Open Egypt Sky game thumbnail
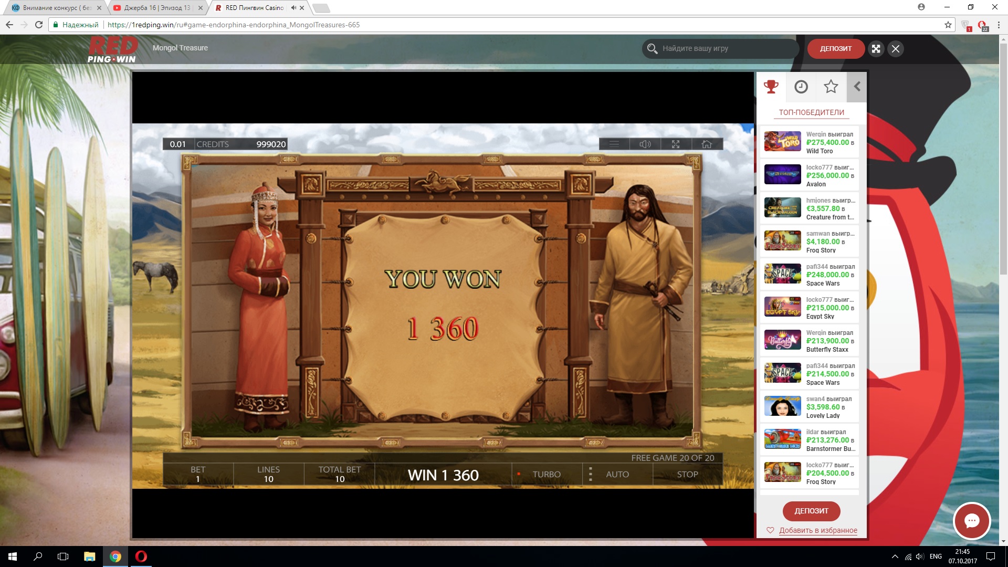The height and width of the screenshot is (567, 1008). (x=782, y=307)
